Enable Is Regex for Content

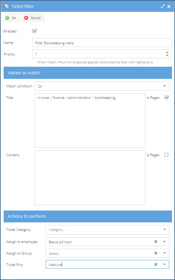[x=166, y=155]
